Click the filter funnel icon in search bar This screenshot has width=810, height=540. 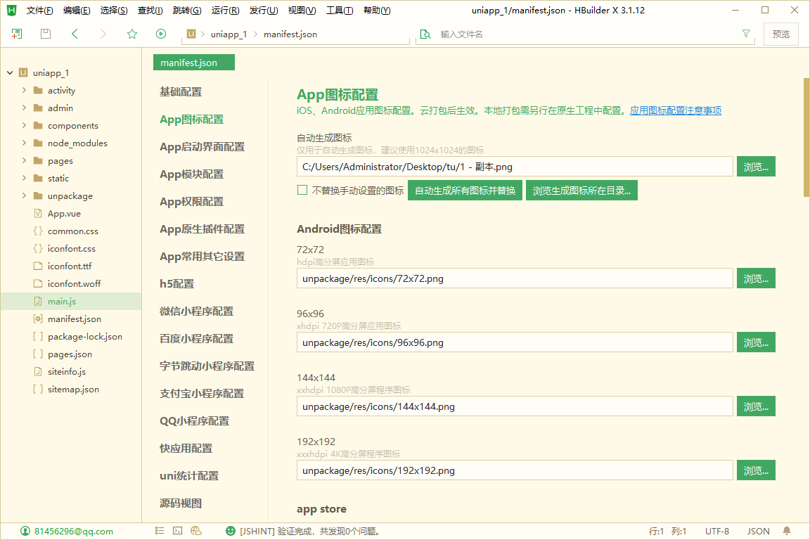(x=746, y=34)
